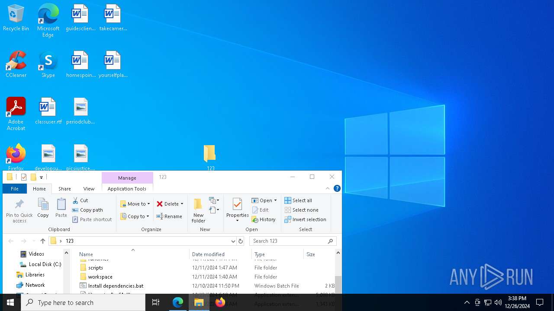Collapse the ribbon with chevron

tap(328, 188)
